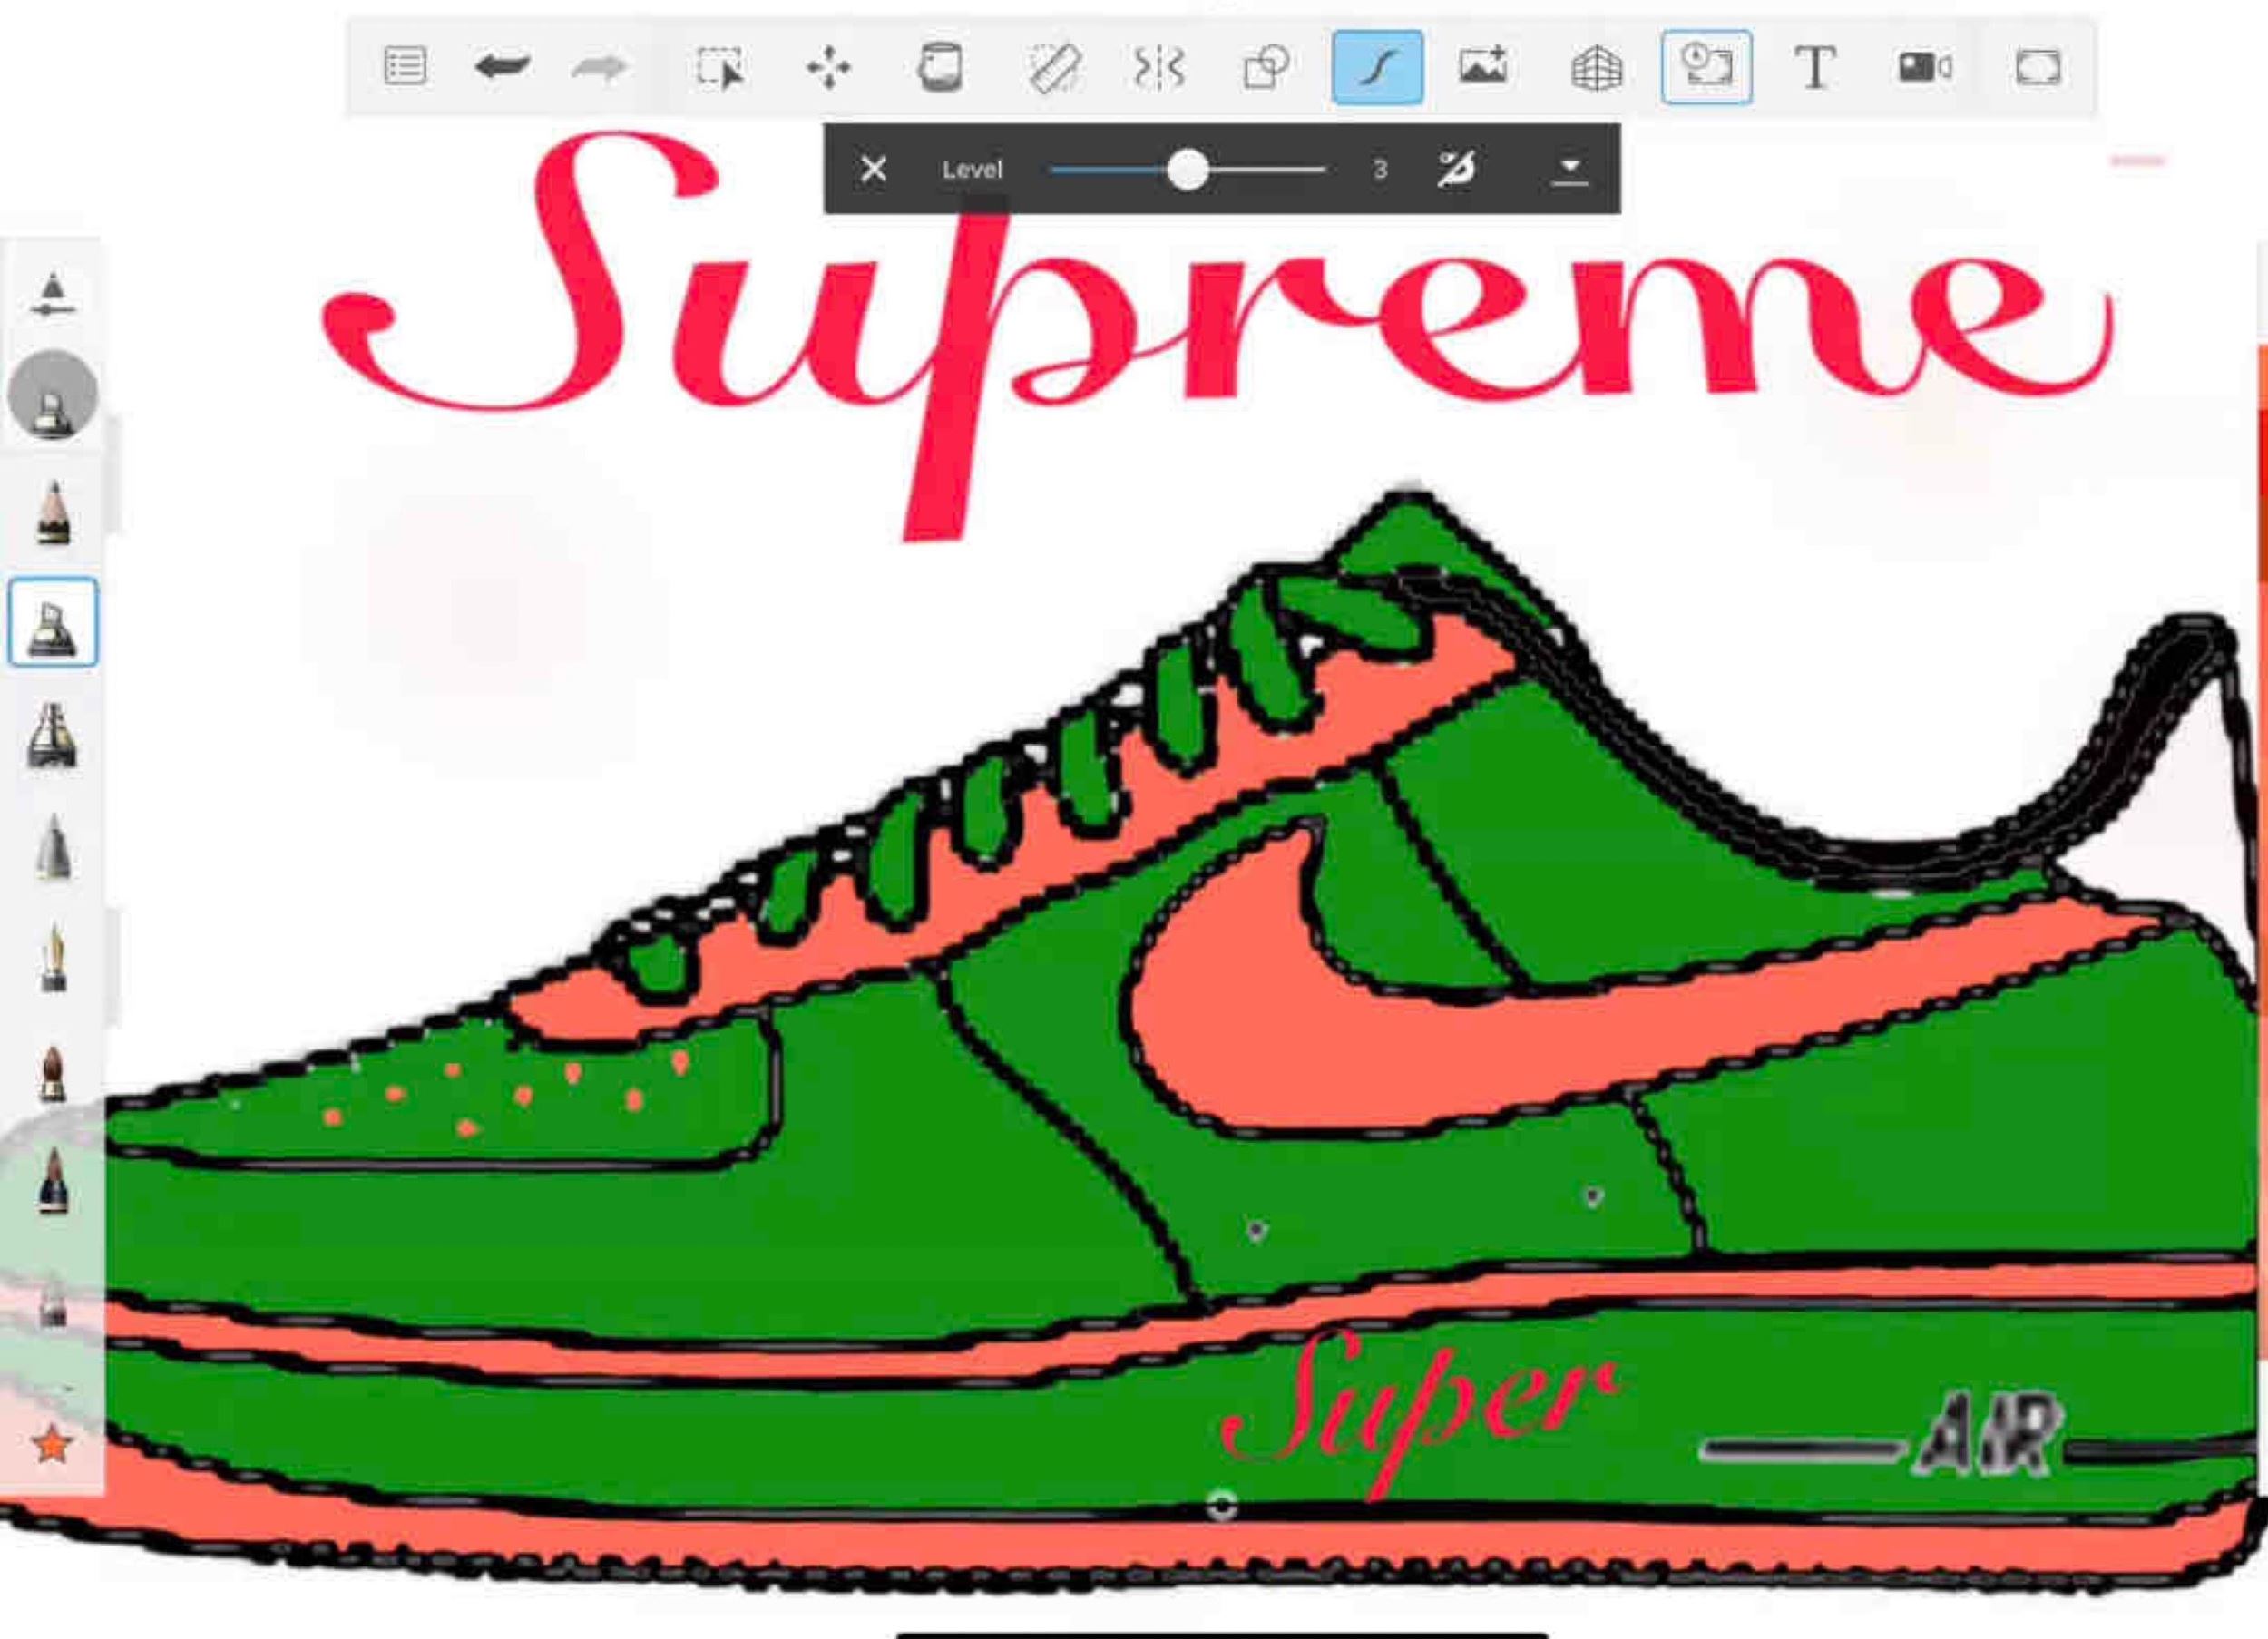Open the brush properties size icon
The height and width of the screenshot is (1639, 2268).
[53, 294]
